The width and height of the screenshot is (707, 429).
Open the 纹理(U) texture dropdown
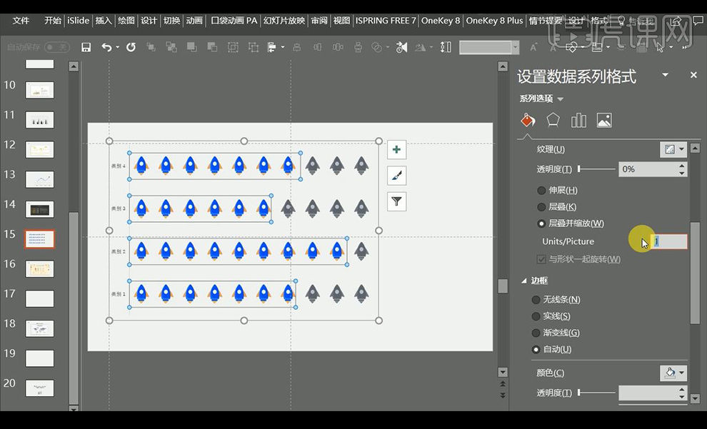point(673,149)
